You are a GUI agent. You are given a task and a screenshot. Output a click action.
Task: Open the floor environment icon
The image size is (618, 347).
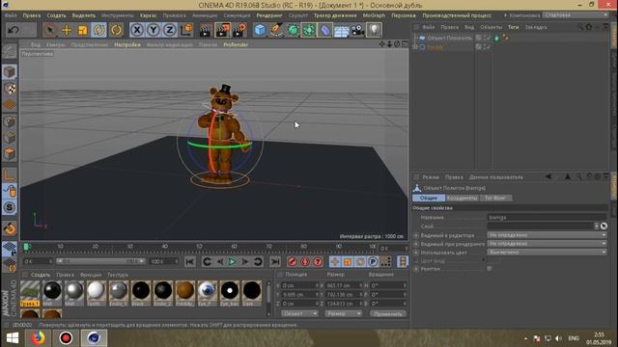pyautogui.click(x=341, y=30)
